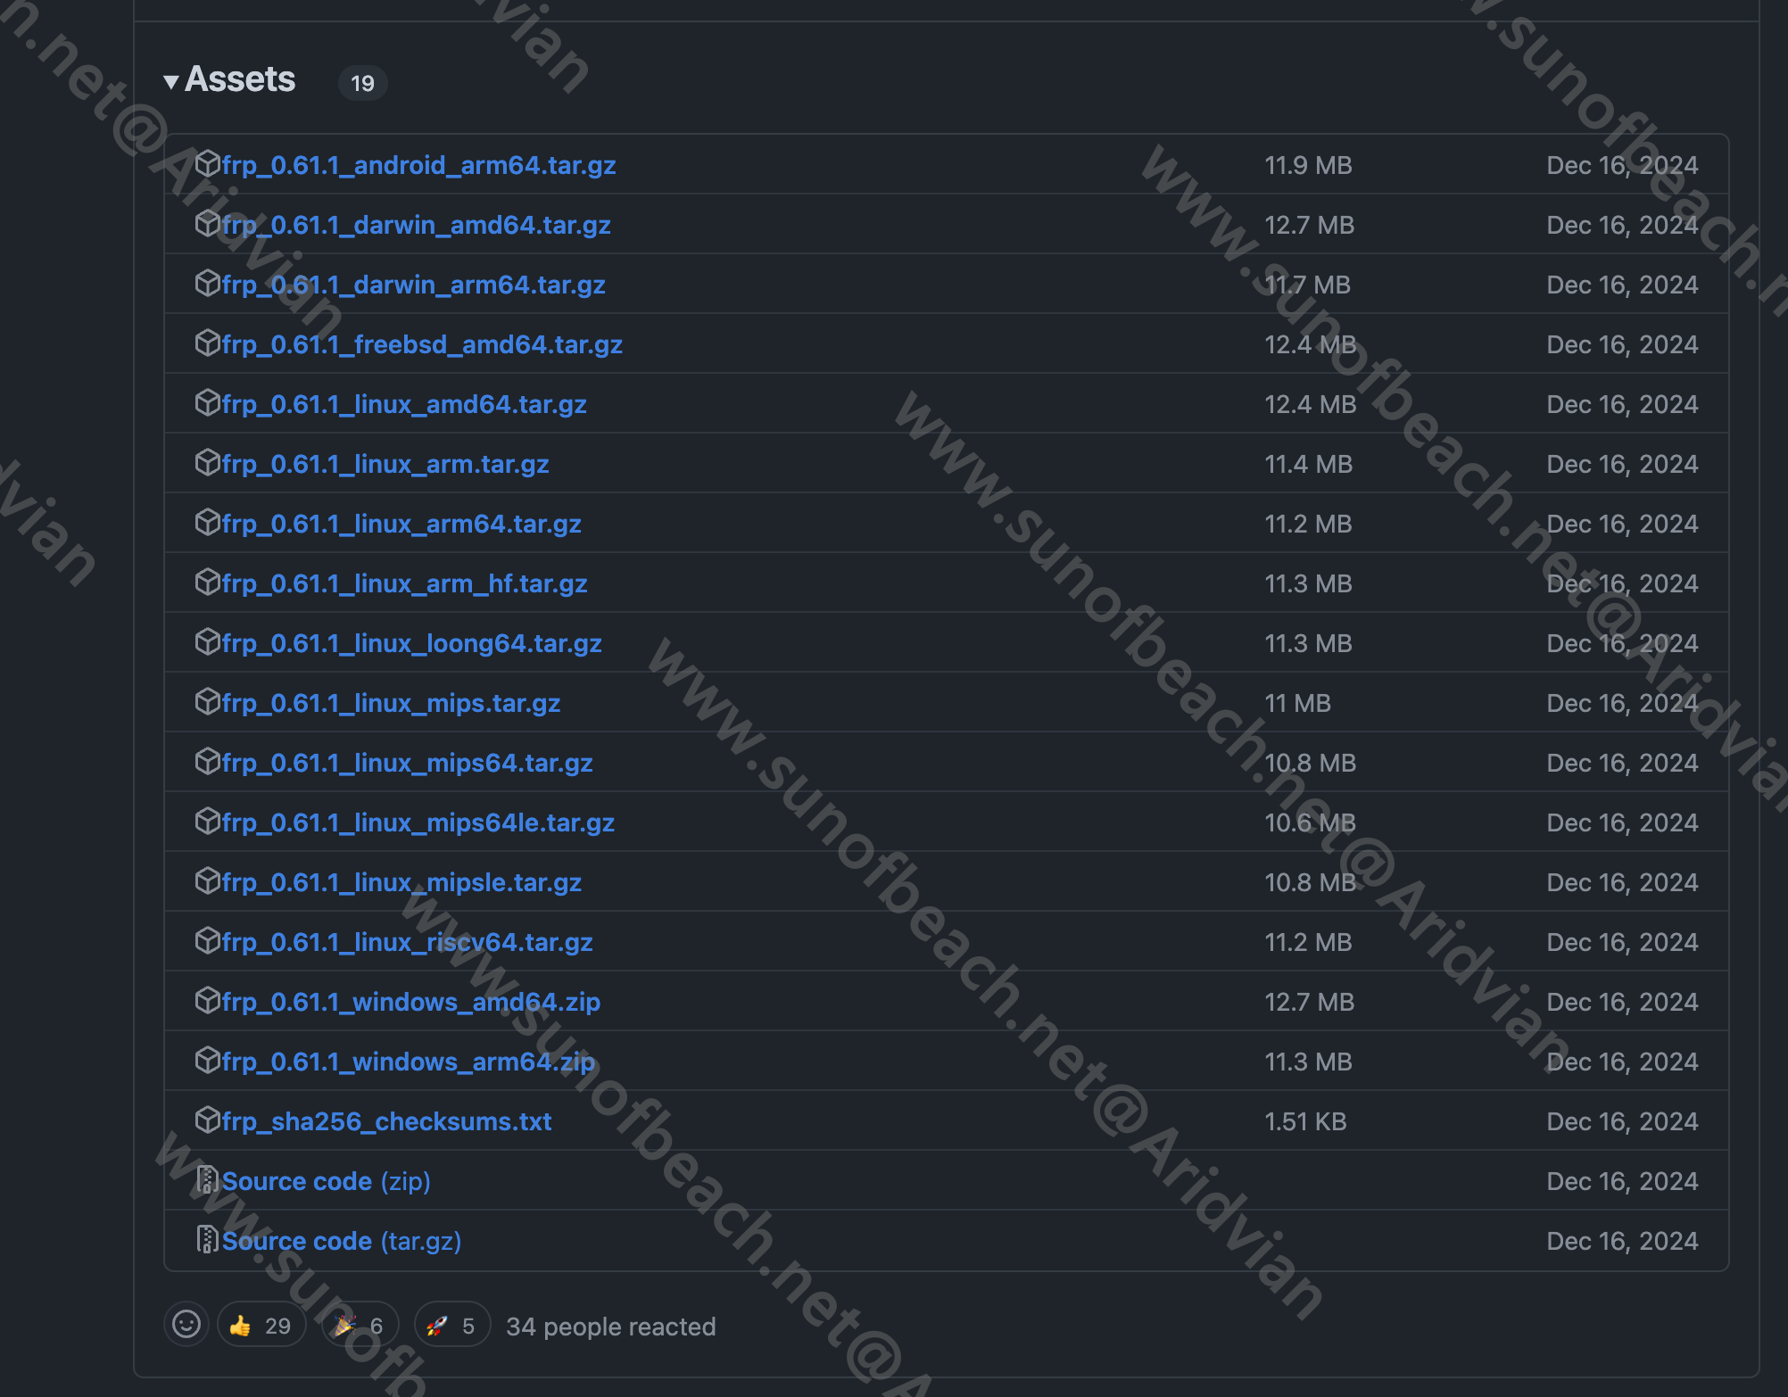Download frp_0.61.1_linux_mips.tar.gz
1788x1397 pixels.
point(391,703)
